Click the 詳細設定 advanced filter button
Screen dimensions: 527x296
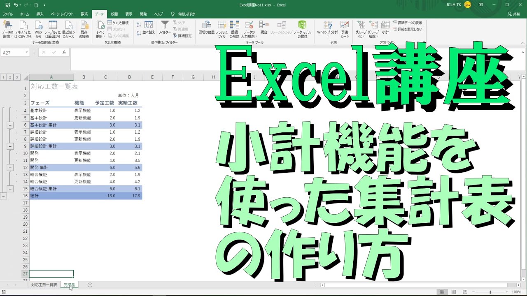(182, 36)
